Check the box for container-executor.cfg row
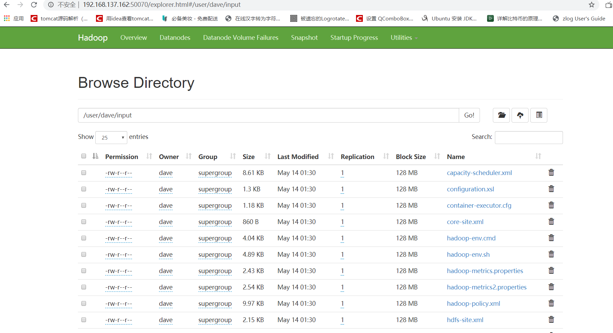Viewport: 613px width, 333px height. point(84,205)
